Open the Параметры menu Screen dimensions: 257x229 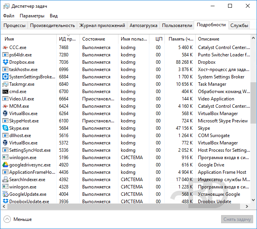click(32, 16)
